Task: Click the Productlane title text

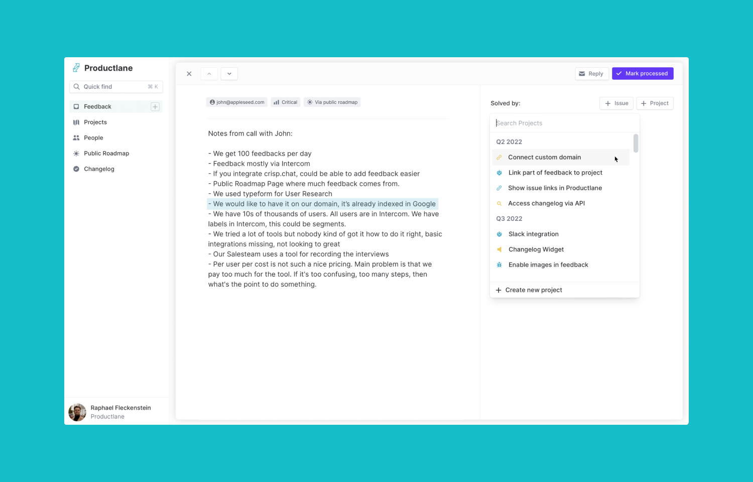Action: 108,68
